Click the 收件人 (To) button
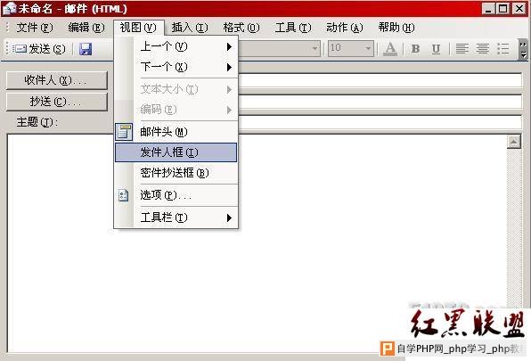 point(57,80)
